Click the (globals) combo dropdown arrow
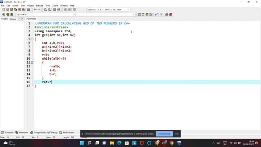 [x=74, y=15]
